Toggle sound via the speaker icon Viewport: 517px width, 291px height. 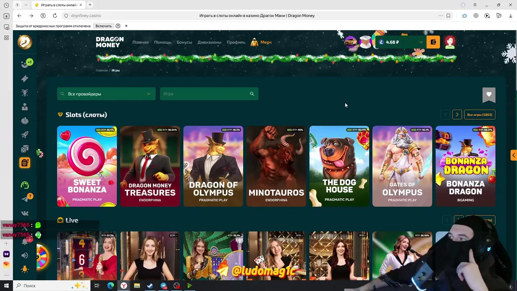tap(25, 255)
